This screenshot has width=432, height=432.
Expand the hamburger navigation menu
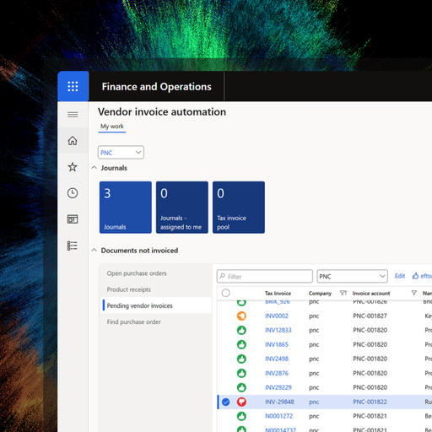point(73,115)
